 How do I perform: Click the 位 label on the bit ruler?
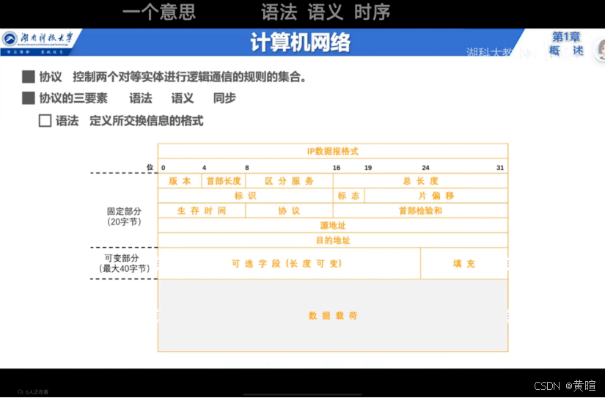[150, 167]
